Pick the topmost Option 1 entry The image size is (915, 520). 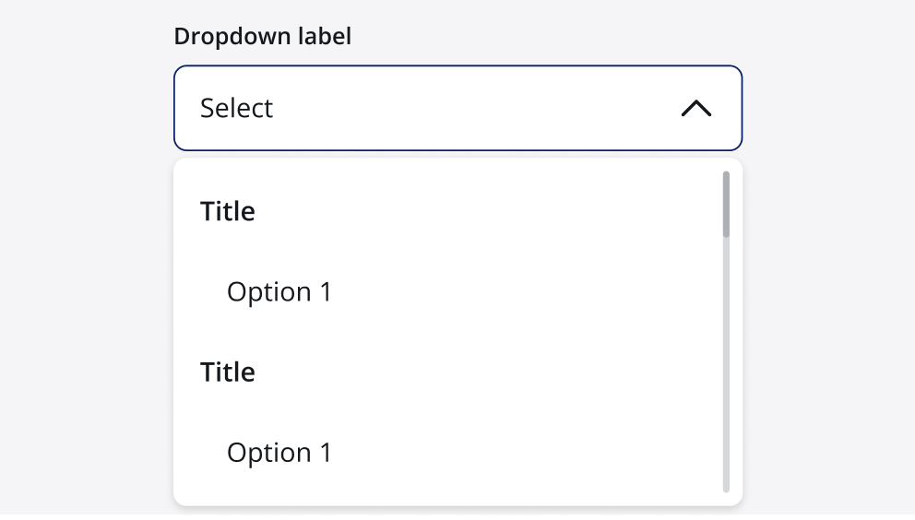[279, 292]
